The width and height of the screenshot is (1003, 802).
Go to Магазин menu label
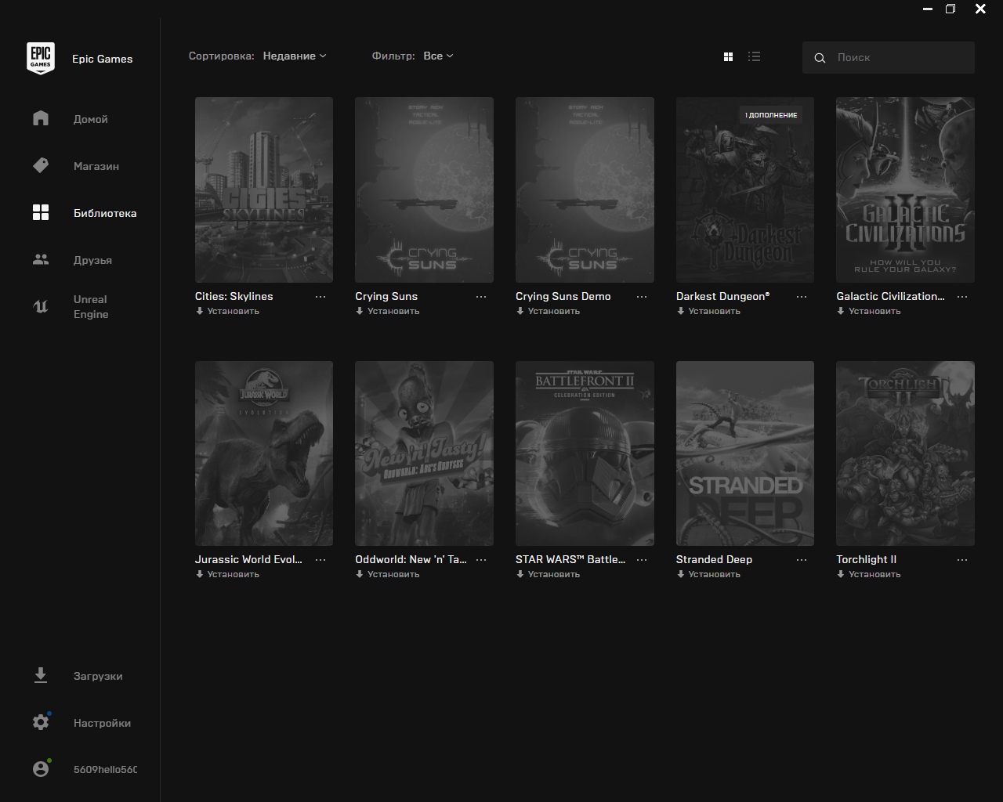[x=96, y=166]
